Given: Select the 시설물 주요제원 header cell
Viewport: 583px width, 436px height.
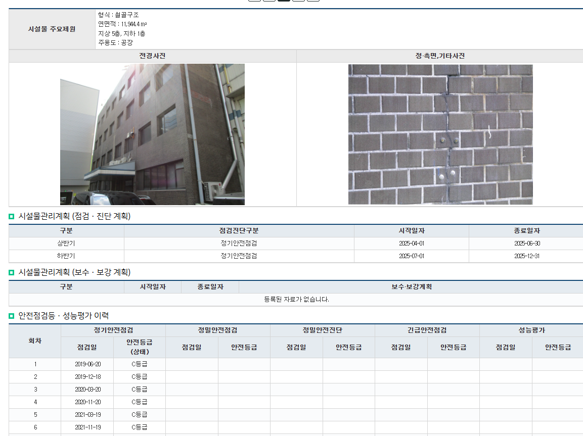Looking at the screenshot, I should [x=52, y=29].
